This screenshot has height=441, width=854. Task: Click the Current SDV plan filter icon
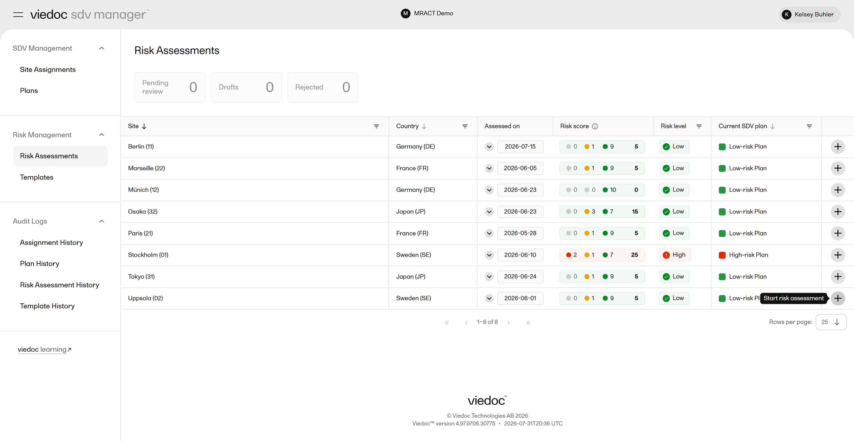(x=809, y=126)
